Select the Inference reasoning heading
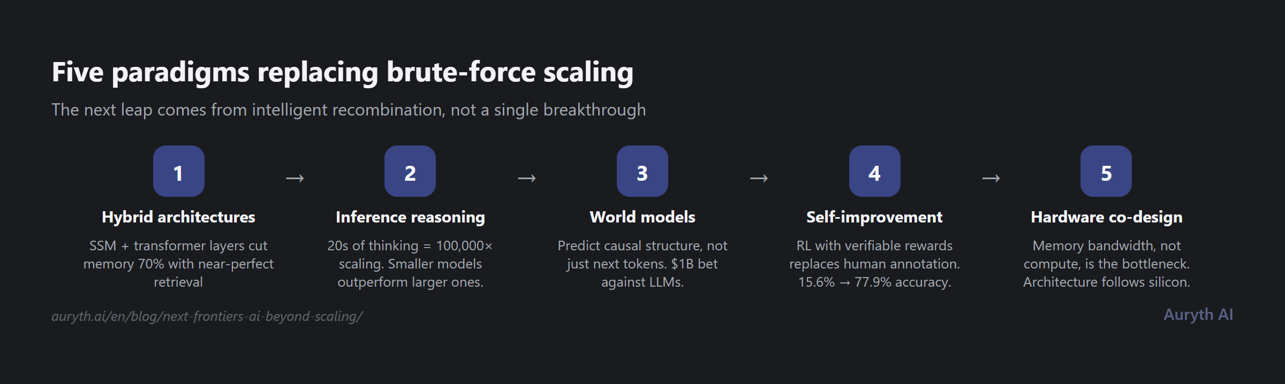The width and height of the screenshot is (1285, 384). (410, 217)
